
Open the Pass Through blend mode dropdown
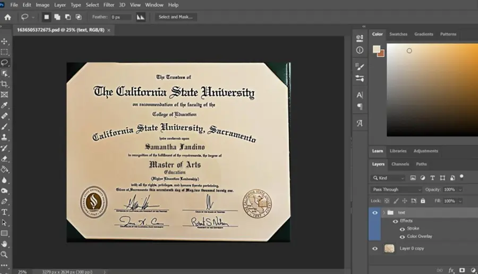click(396, 190)
